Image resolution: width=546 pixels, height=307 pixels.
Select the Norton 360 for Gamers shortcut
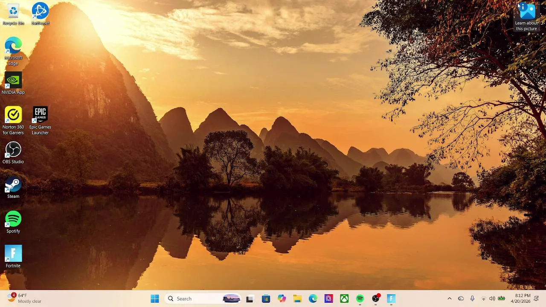[13, 121]
